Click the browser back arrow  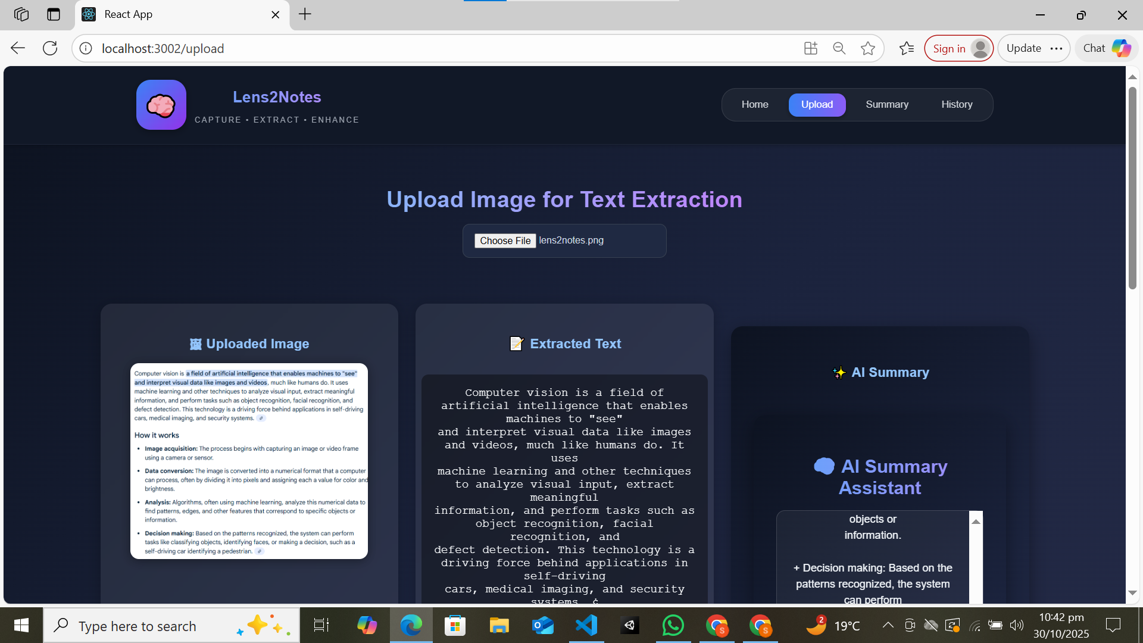[x=18, y=48]
